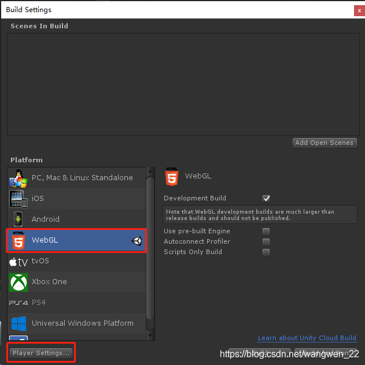This screenshot has height=365, width=365.
Task: Enable Use pre-built Engine checkbox
Action: point(266,232)
